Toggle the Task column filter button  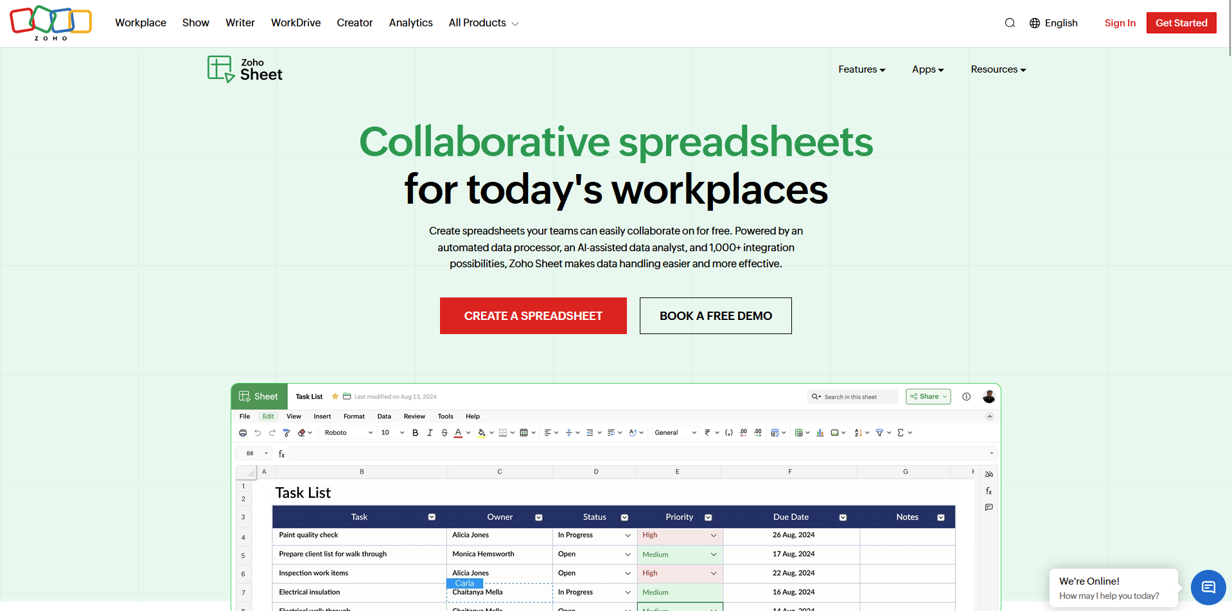(x=432, y=517)
